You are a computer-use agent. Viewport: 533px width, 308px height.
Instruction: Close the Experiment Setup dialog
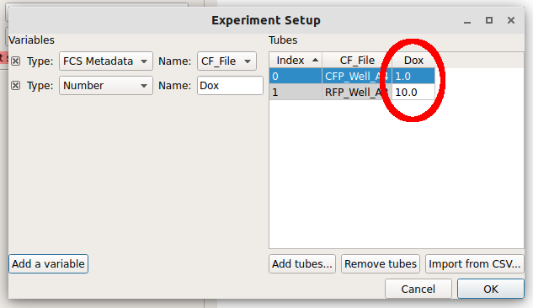(511, 20)
